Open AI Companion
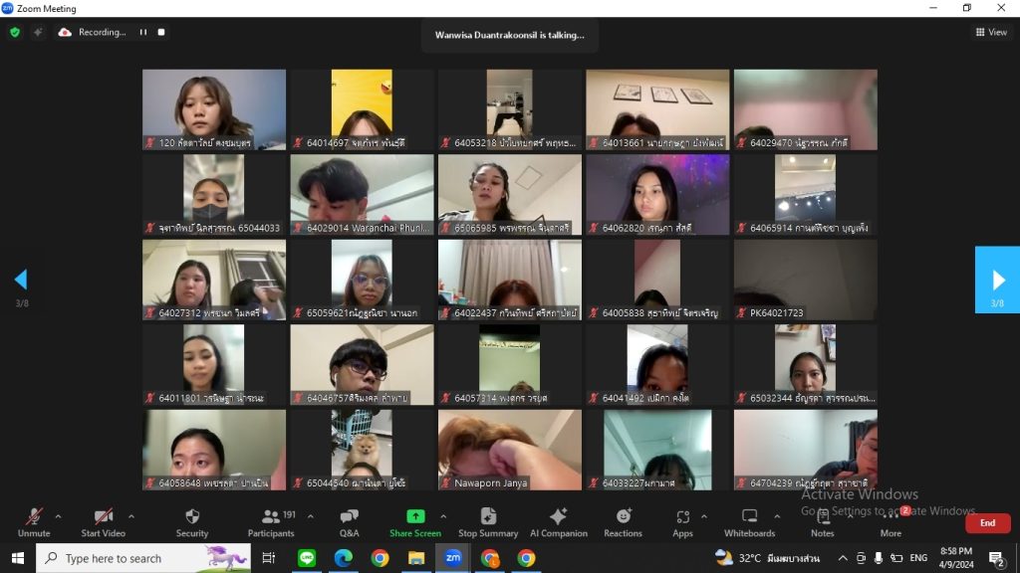 tap(559, 523)
